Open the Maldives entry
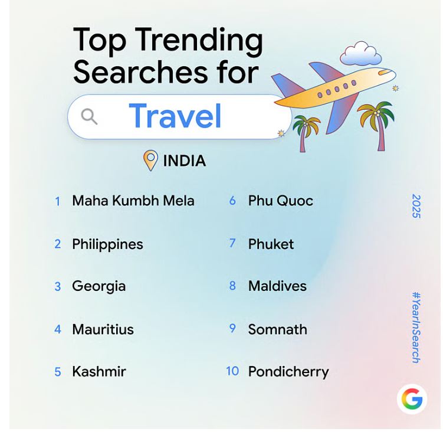 point(277,286)
